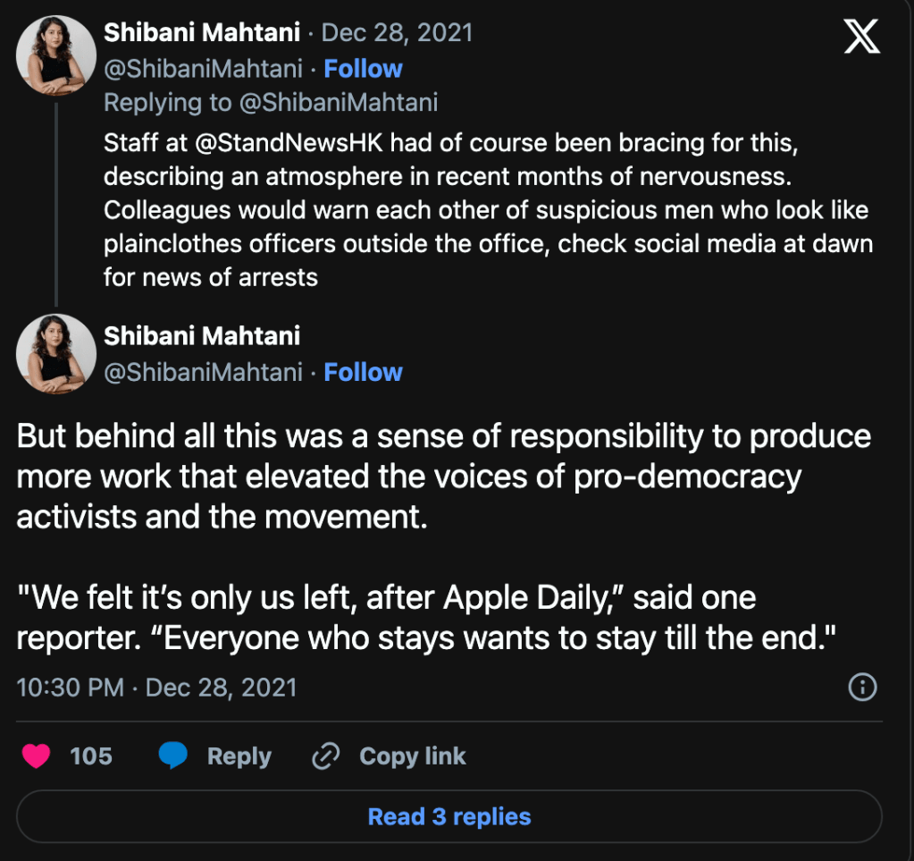Viewport: 914px width, 861px height.
Task: Follow @ShibaniMahtani from the main tweet
Action: tap(363, 372)
